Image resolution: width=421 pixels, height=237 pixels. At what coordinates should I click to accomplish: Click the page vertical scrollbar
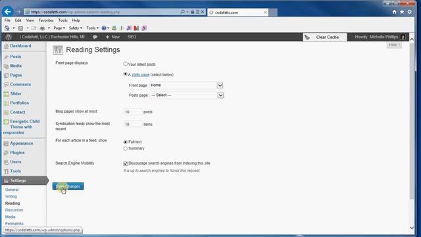(x=412, y=120)
